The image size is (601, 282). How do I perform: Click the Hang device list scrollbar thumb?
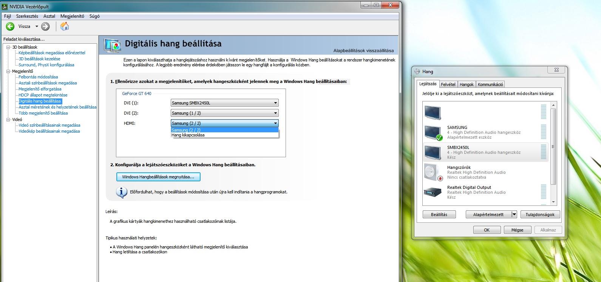553,147
